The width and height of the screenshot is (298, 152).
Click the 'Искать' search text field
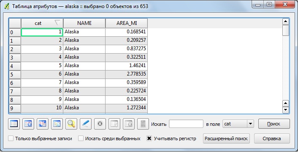coord(186,124)
